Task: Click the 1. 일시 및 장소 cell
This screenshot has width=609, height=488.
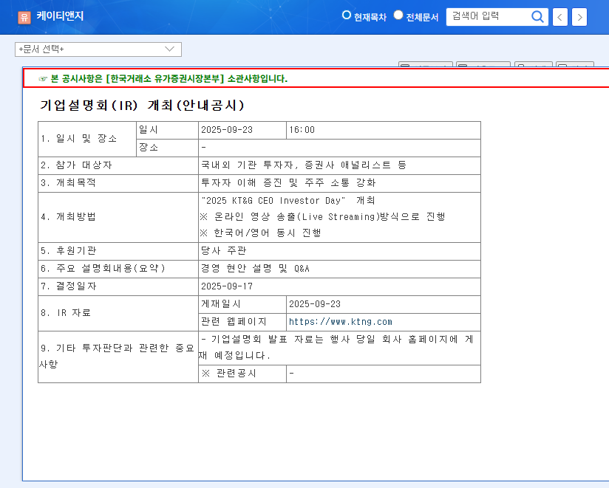Action: pyautogui.click(x=87, y=139)
